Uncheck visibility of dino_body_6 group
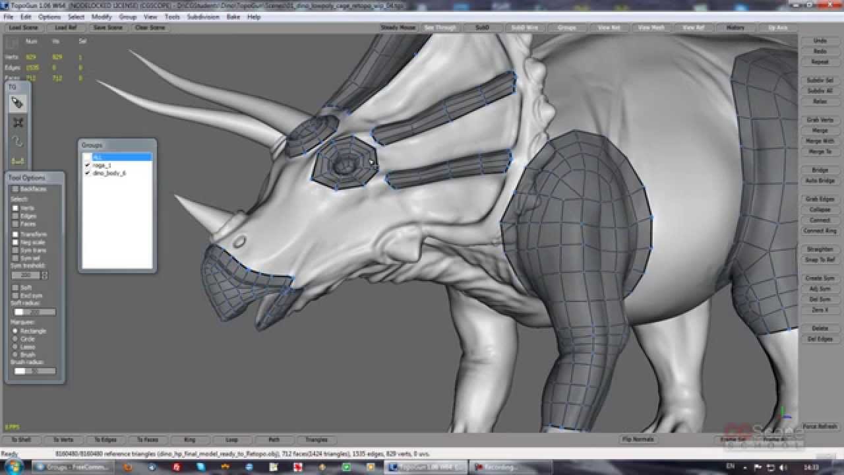This screenshot has width=844, height=475. point(88,173)
